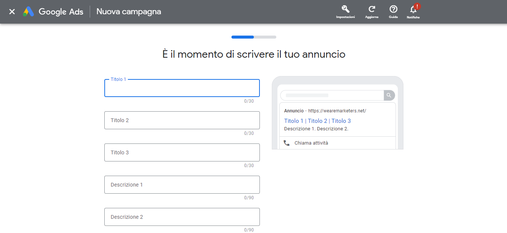Click the phone icon in ad preview
Screen dimensions: 507x233
(x=286, y=143)
